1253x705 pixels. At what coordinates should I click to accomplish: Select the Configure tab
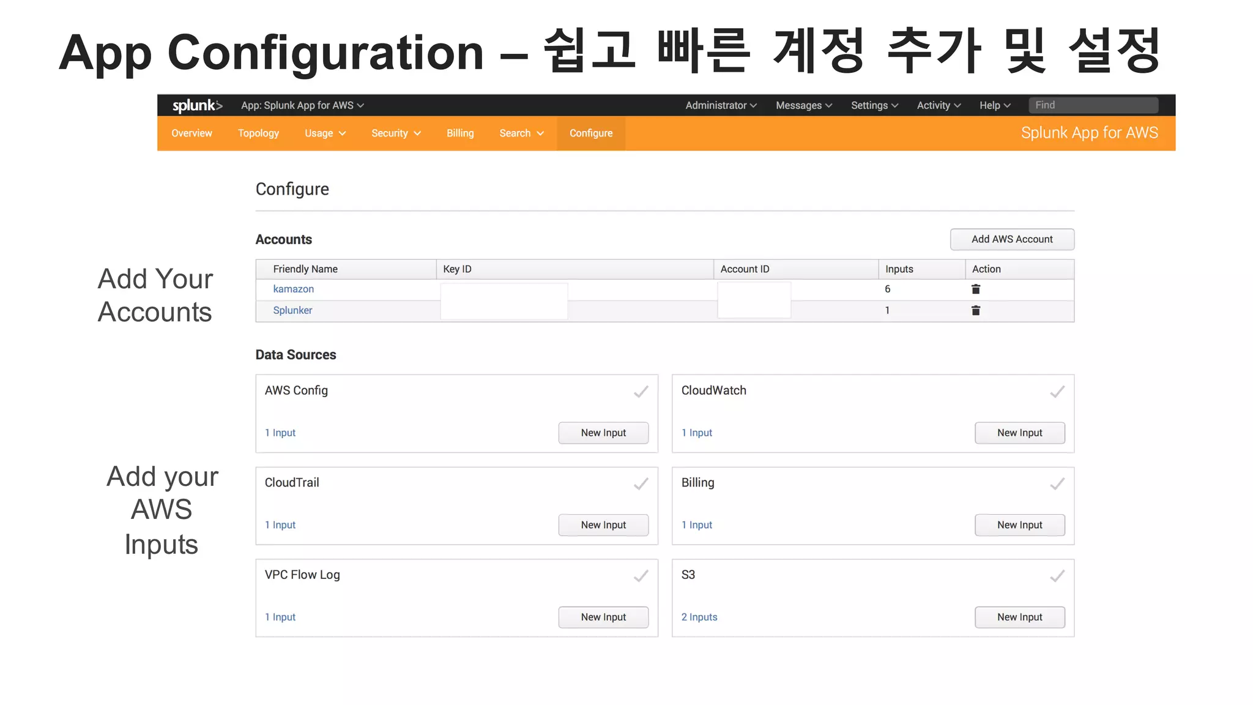(591, 133)
